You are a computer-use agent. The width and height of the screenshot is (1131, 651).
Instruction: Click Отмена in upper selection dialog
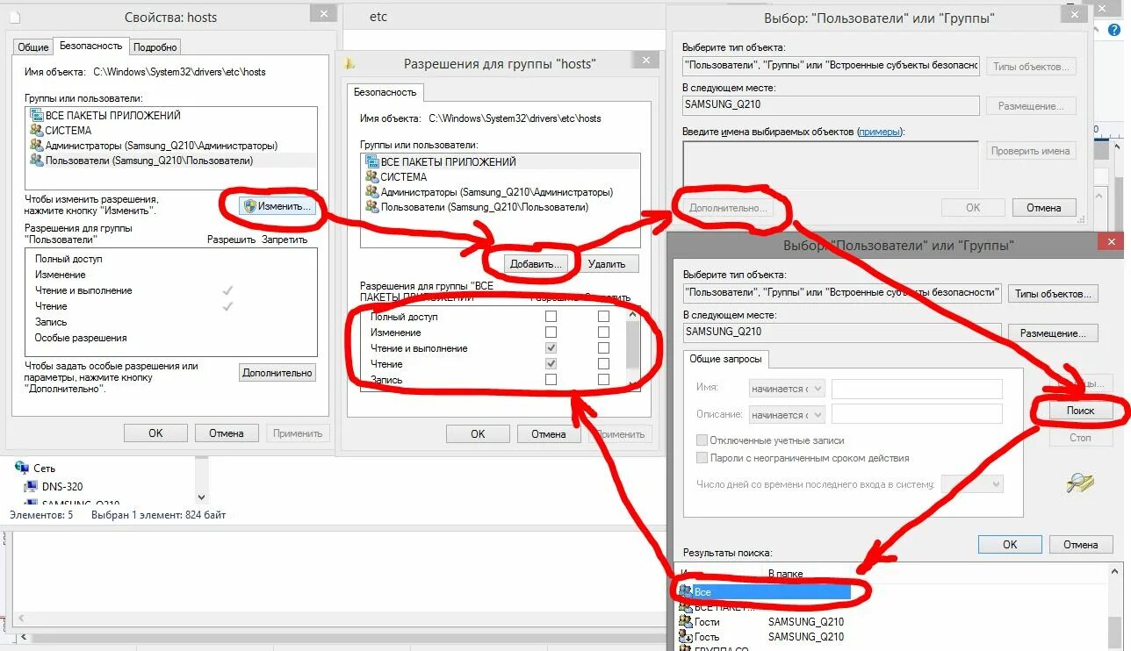pyautogui.click(x=1044, y=208)
